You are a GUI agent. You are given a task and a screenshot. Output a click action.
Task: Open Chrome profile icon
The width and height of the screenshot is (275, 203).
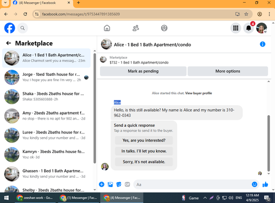tap(260, 14)
